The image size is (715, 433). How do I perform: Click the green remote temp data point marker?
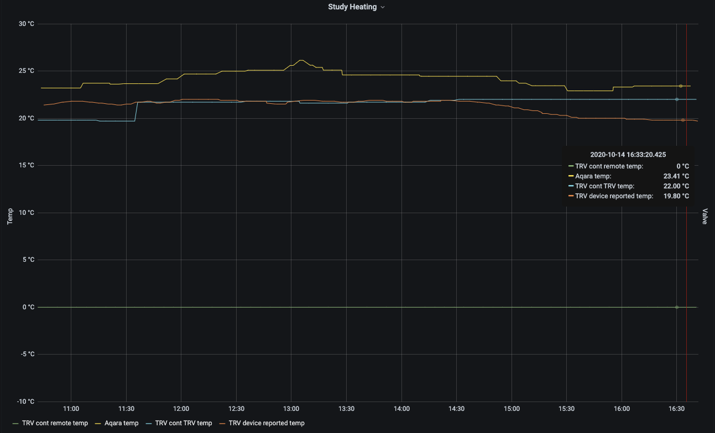coord(677,307)
